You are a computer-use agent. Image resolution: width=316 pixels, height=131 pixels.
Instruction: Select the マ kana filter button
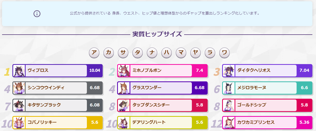[181, 53]
